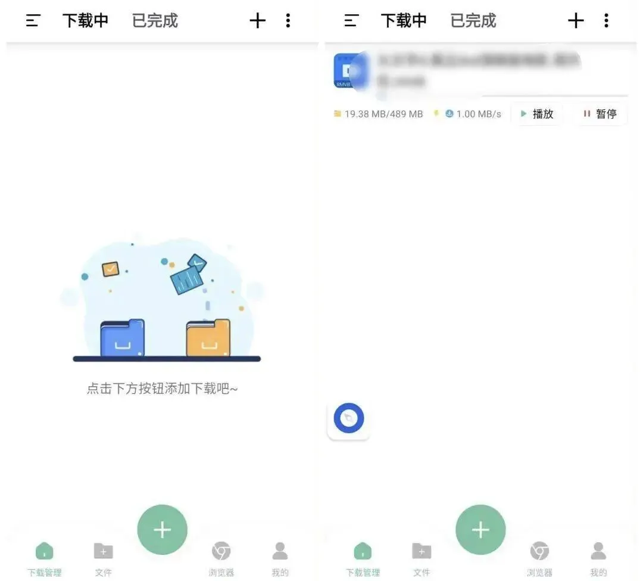Select 下载中 tab on right screen
Screen dimensions: 643x581
404,20
